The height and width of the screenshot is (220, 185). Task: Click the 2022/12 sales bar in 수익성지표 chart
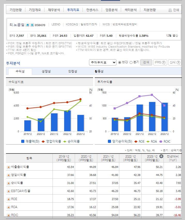(x=67, y=121)
